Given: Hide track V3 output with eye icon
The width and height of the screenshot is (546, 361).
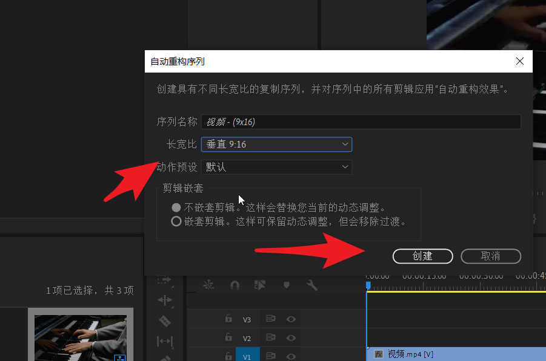Looking at the screenshot, I should pos(291,319).
